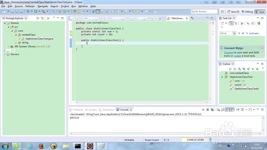Toggle Show Whitespace Characters pilcrow button
Screen dimensions: 267x150
pyautogui.click(x=111, y=11)
